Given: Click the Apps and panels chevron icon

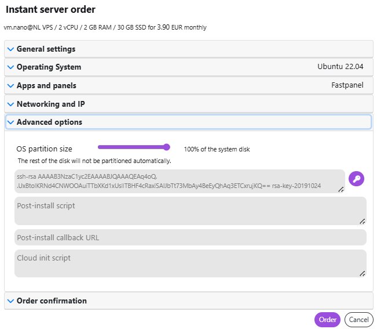Looking at the screenshot, I should pos(10,85).
